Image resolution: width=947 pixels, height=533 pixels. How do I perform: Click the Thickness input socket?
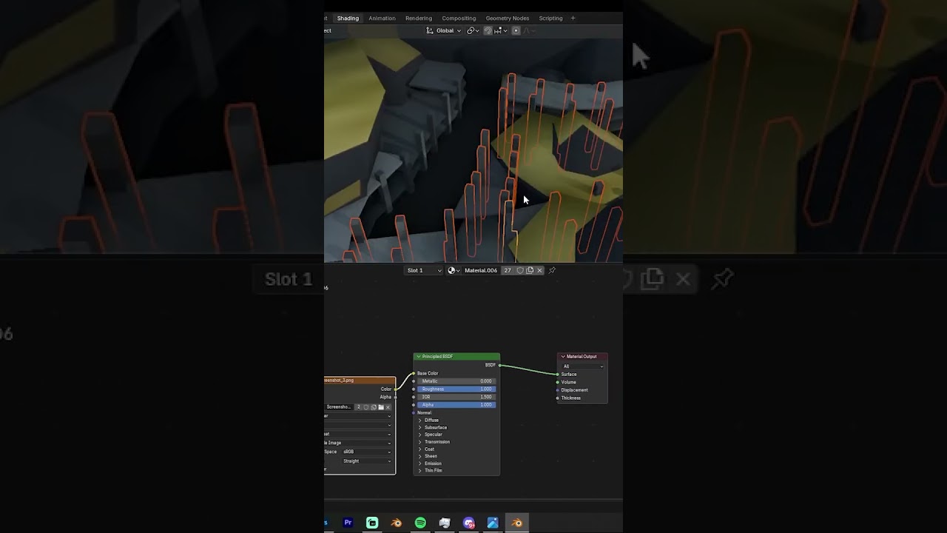click(557, 398)
